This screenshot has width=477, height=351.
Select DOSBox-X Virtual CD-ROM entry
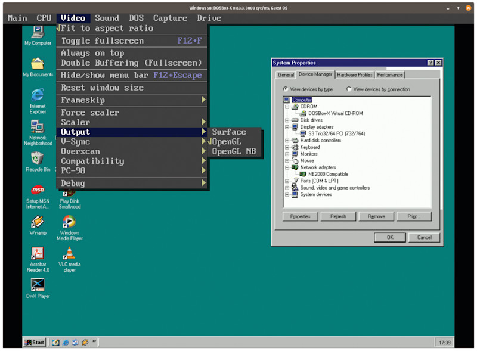coord(335,113)
